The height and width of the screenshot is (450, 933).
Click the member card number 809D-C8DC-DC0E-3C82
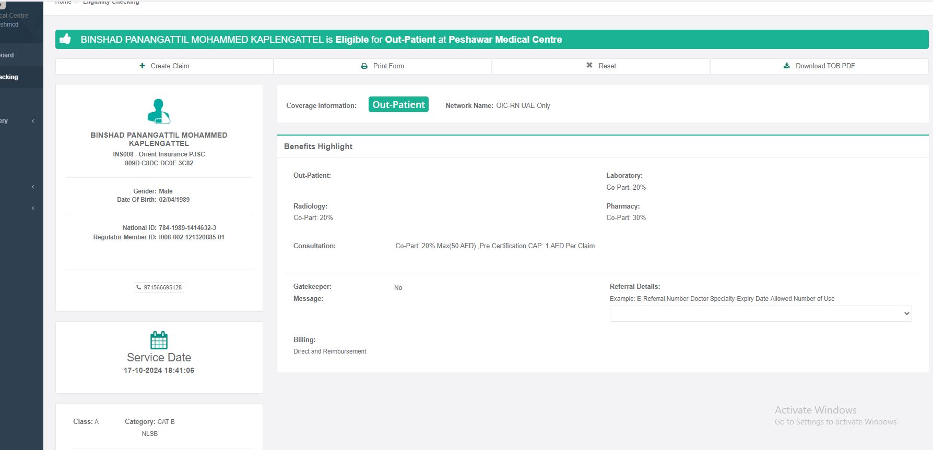tap(159, 163)
